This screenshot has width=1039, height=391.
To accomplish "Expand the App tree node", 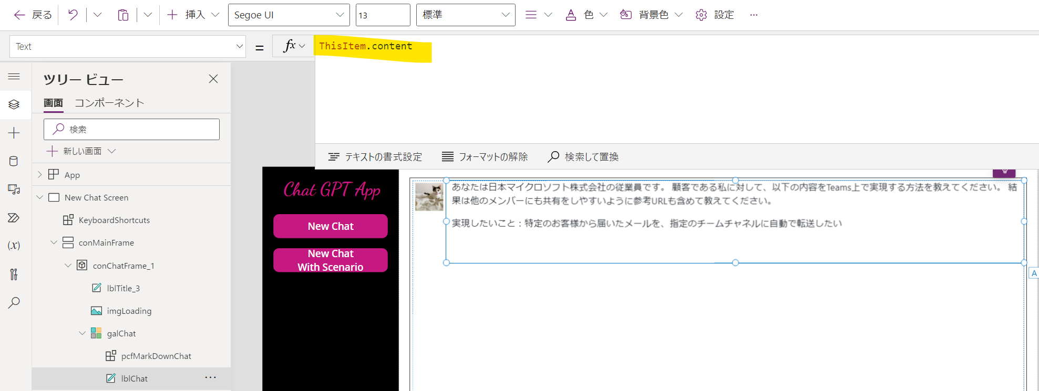I will point(40,174).
